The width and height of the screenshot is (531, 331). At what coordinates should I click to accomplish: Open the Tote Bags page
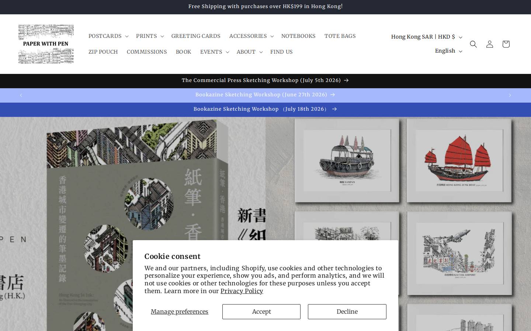click(340, 36)
